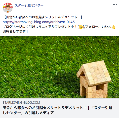Click the black star in post headline
Image resolution: width=121 pixels, height=121 pixels.
click(x=43, y=17)
